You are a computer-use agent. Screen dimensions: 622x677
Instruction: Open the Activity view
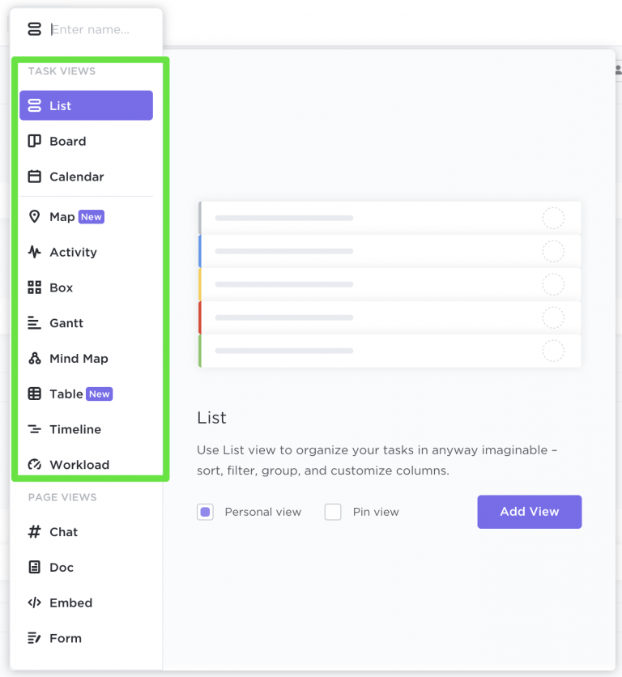(x=72, y=252)
